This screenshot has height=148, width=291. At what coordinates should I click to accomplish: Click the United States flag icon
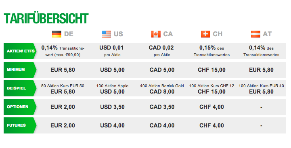click(106, 34)
